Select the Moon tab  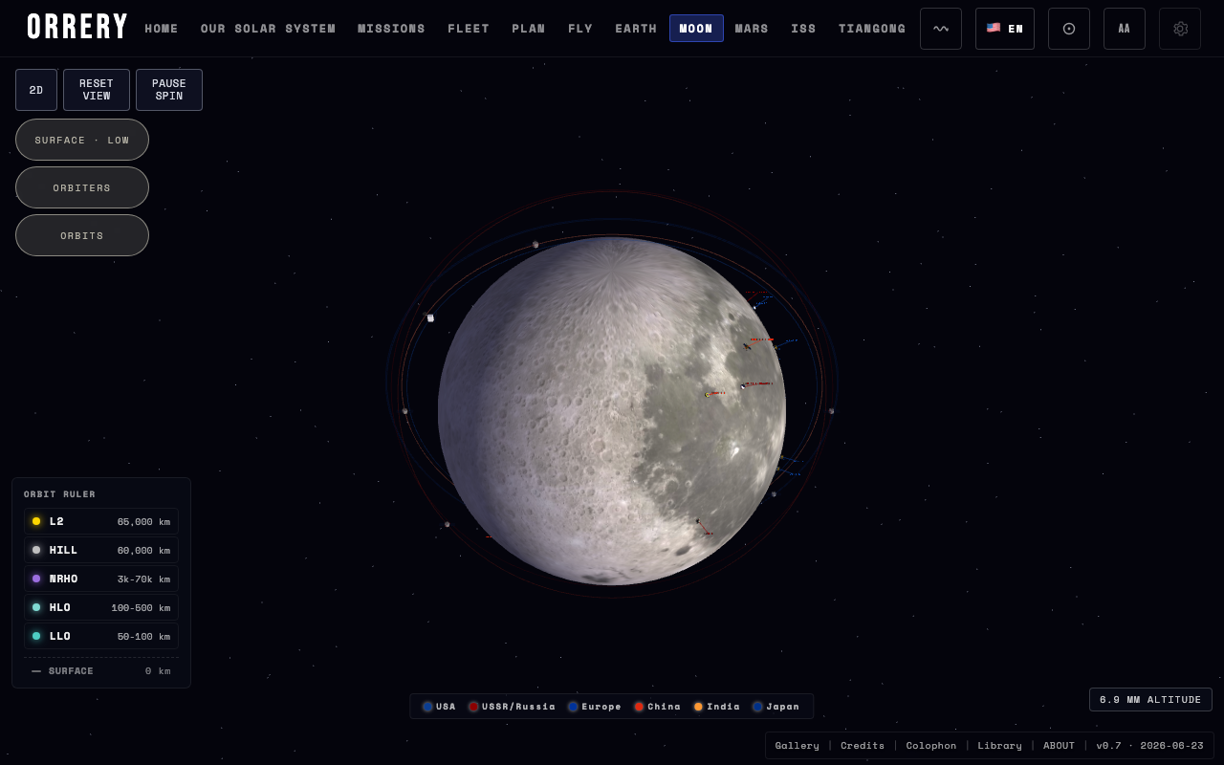point(696,29)
